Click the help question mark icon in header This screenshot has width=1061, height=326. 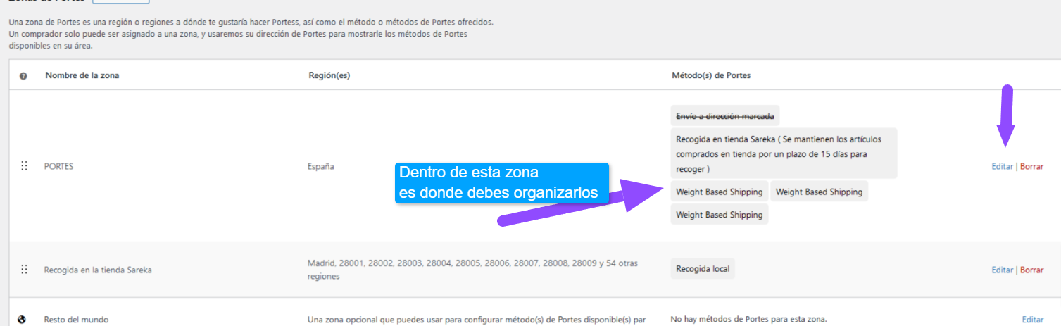tap(23, 76)
